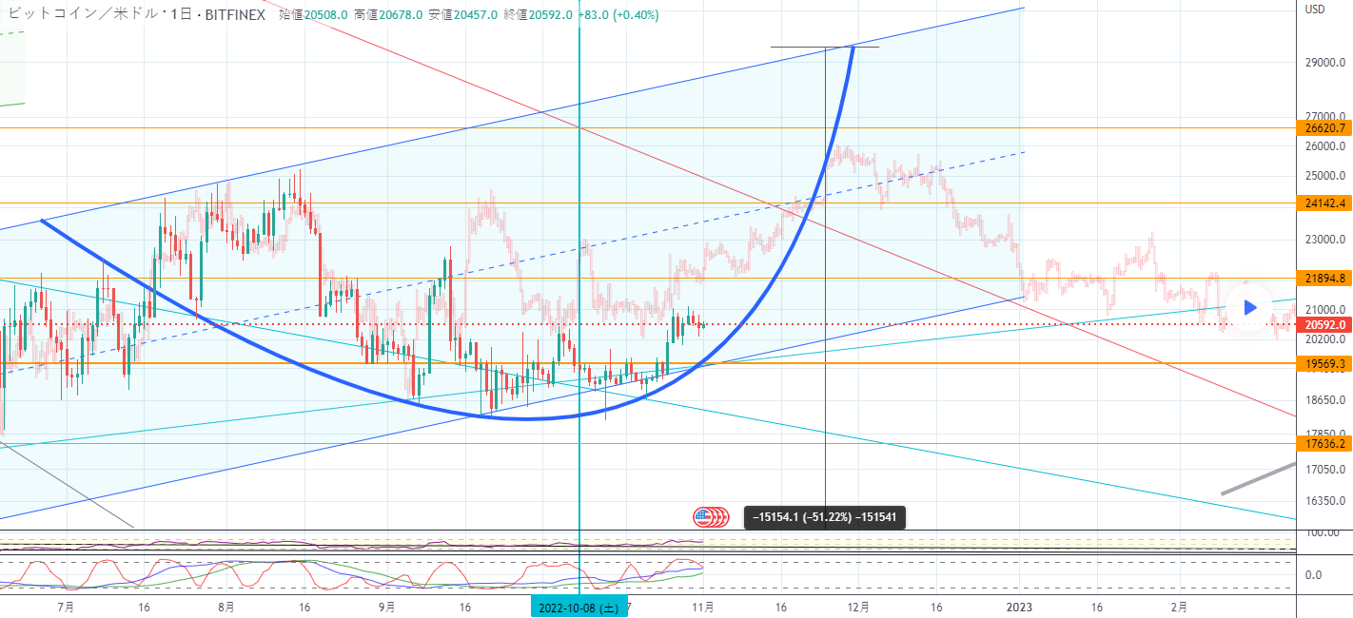Screen dimensions: 1353x618
Task: Click the 2022-10-08 (土) date marker
Action: coord(578,607)
